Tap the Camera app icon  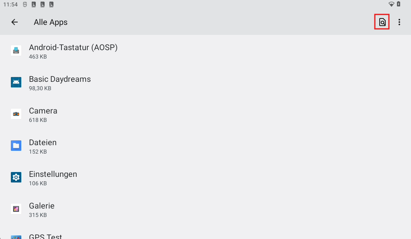(16, 114)
